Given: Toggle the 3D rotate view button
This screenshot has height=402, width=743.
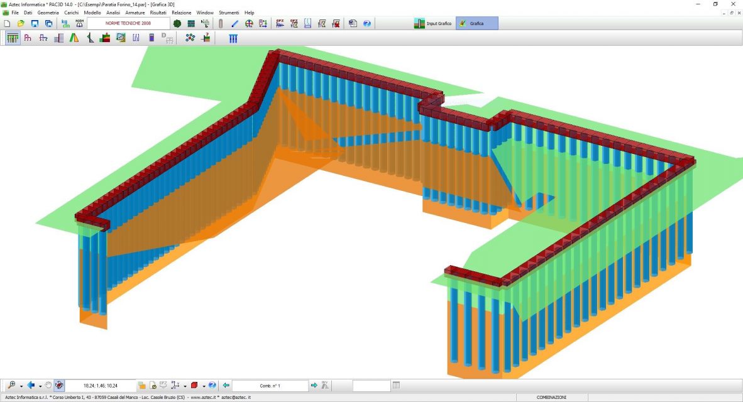Looking at the screenshot, I should tap(58, 385).
